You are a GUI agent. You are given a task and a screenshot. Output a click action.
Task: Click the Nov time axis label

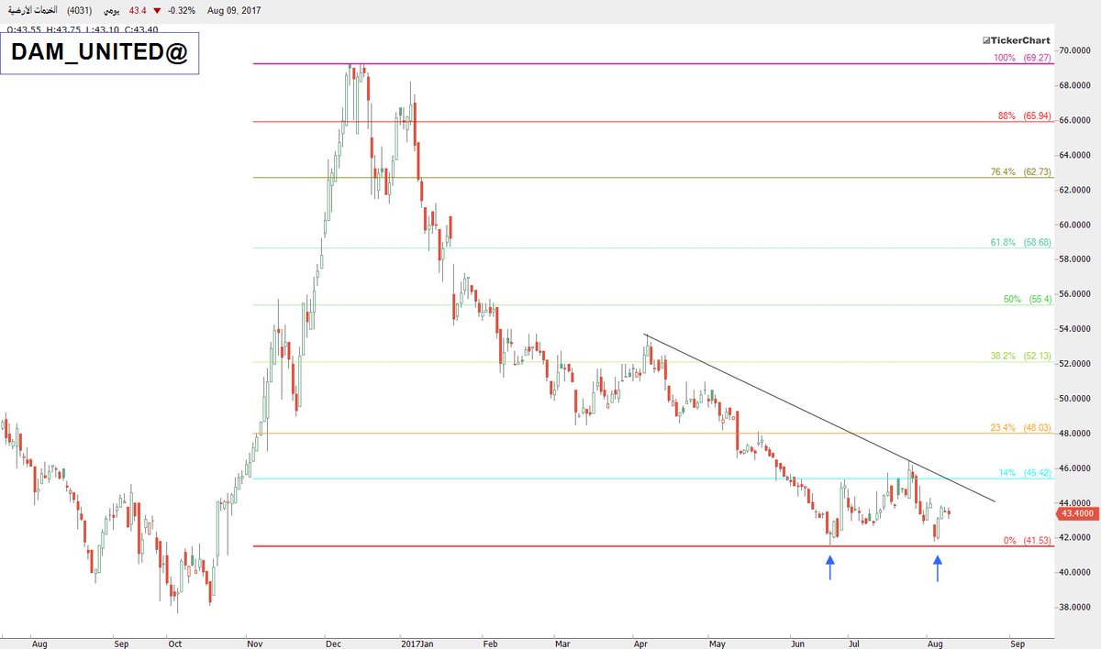click(256, 643)
